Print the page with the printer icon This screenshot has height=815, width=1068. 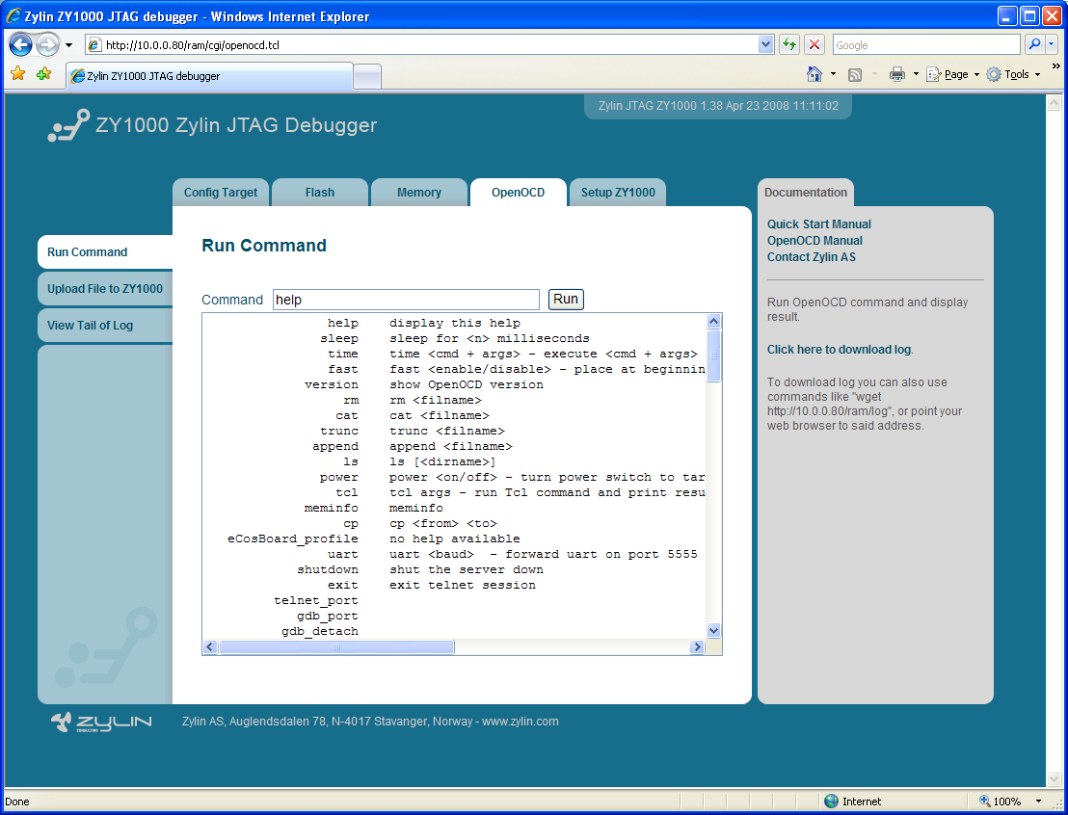[x=897, y=74]
